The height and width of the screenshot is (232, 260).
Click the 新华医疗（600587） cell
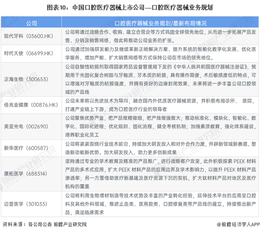pyautogui.click(x=31, y=148)
